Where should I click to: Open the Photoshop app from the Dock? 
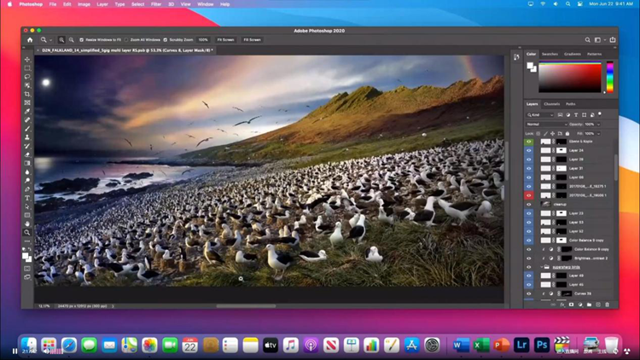tap(542, 345)
